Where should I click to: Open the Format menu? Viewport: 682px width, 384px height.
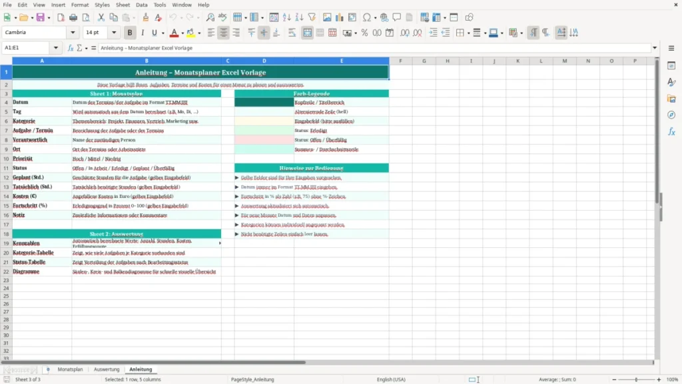80,5
